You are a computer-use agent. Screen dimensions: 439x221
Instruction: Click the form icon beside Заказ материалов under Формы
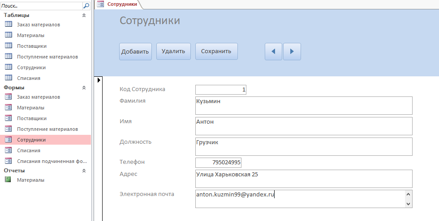9,96
